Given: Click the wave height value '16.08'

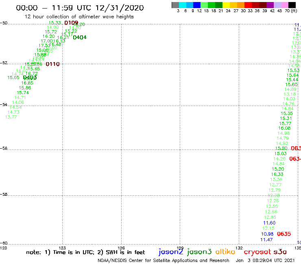Looking at the screenshot, I should click(x=284, y=128).
